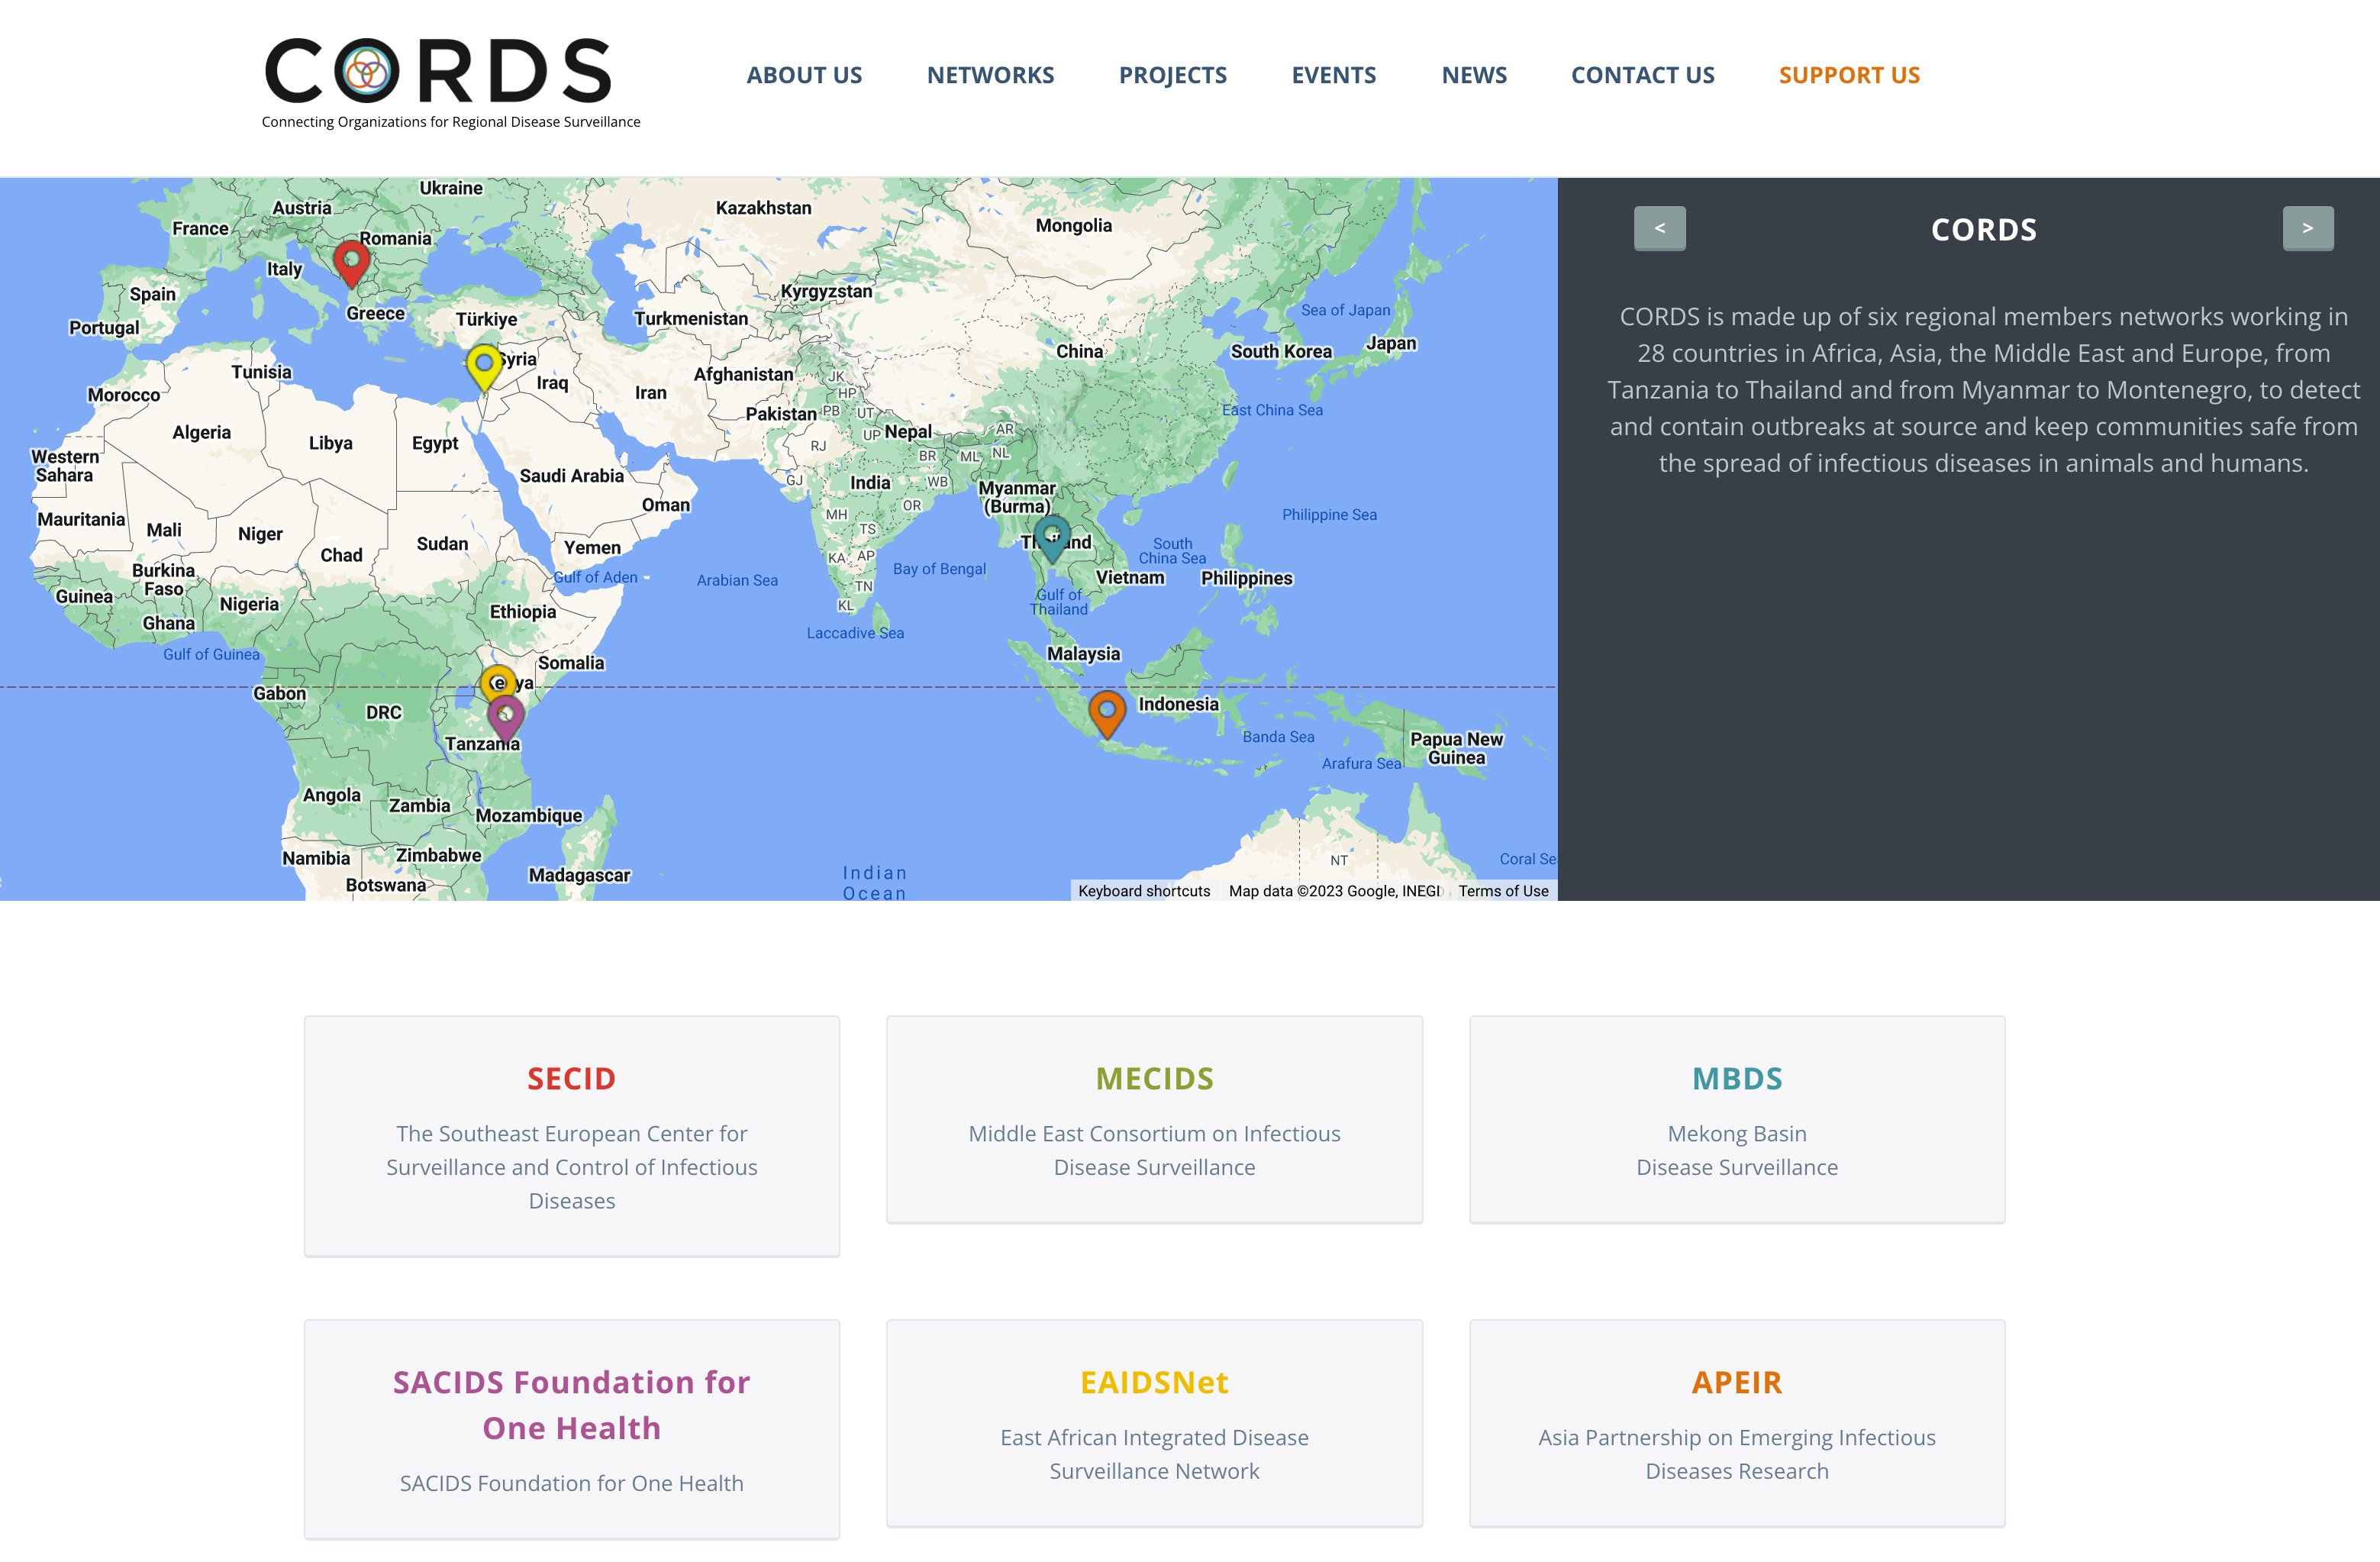Click the Papua New Guinea map label
Image resolution: width=2380 pixels, height=1562 pixels.
(x=1456, y=749)
